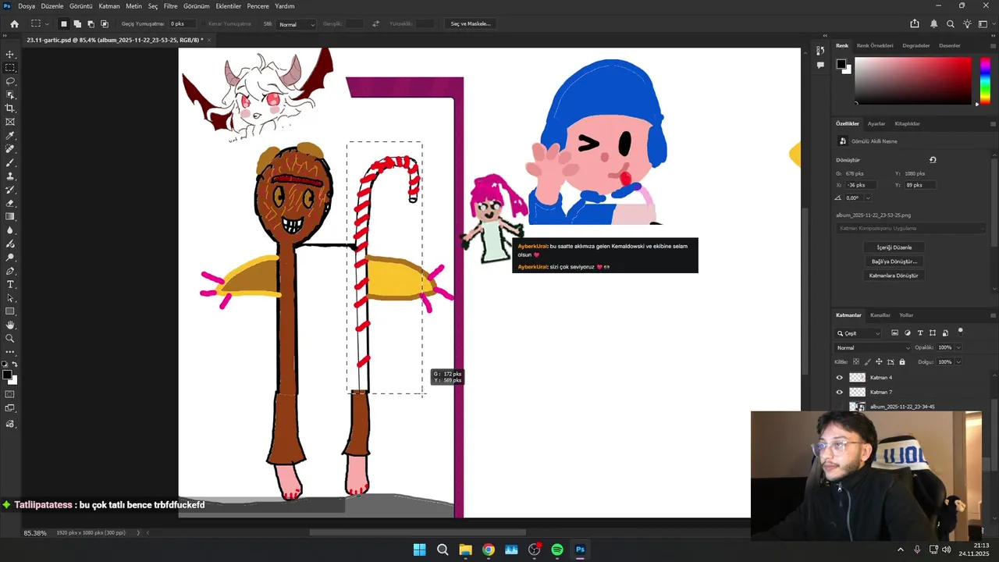Choose Add to selection mode
The height and width of the screenshot is (562, 999).
77,24
